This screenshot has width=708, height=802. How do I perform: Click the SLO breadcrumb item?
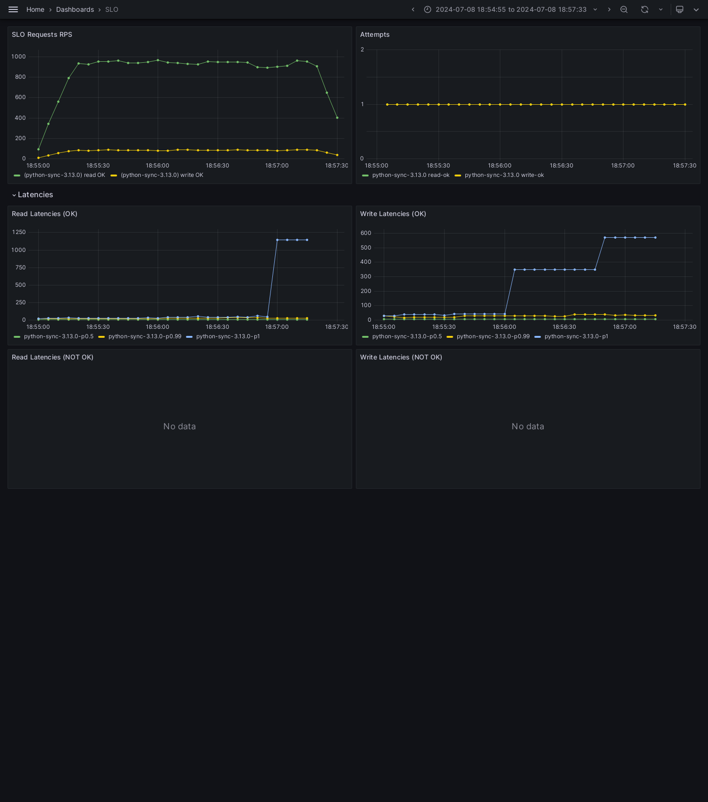(x=112, y=9)
